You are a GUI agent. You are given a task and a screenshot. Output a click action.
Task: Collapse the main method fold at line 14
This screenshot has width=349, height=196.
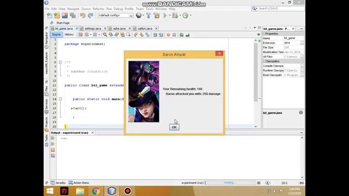click(60, 99)
